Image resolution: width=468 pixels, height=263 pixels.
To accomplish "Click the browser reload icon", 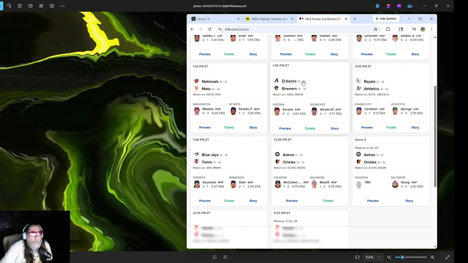I will 210,29.
